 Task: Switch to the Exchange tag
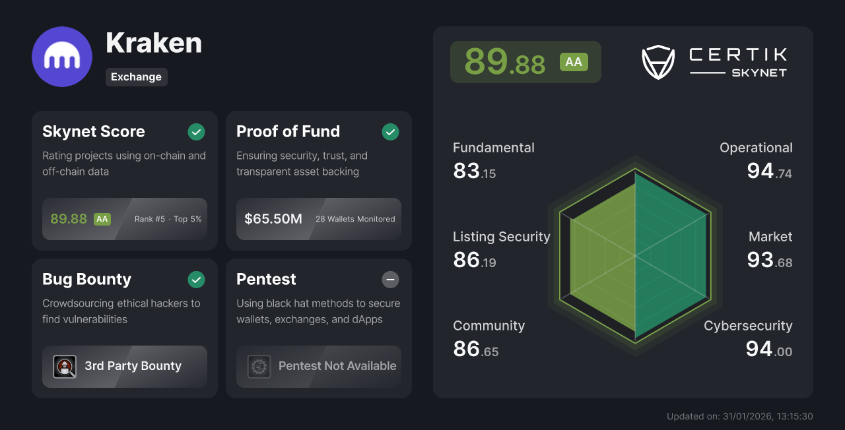point(136,77)
